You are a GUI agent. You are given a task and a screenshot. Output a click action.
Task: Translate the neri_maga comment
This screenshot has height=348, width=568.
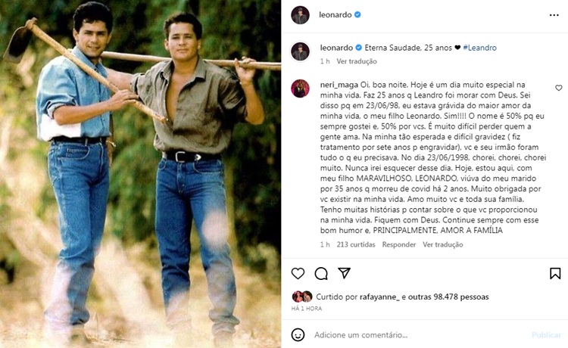443,244
